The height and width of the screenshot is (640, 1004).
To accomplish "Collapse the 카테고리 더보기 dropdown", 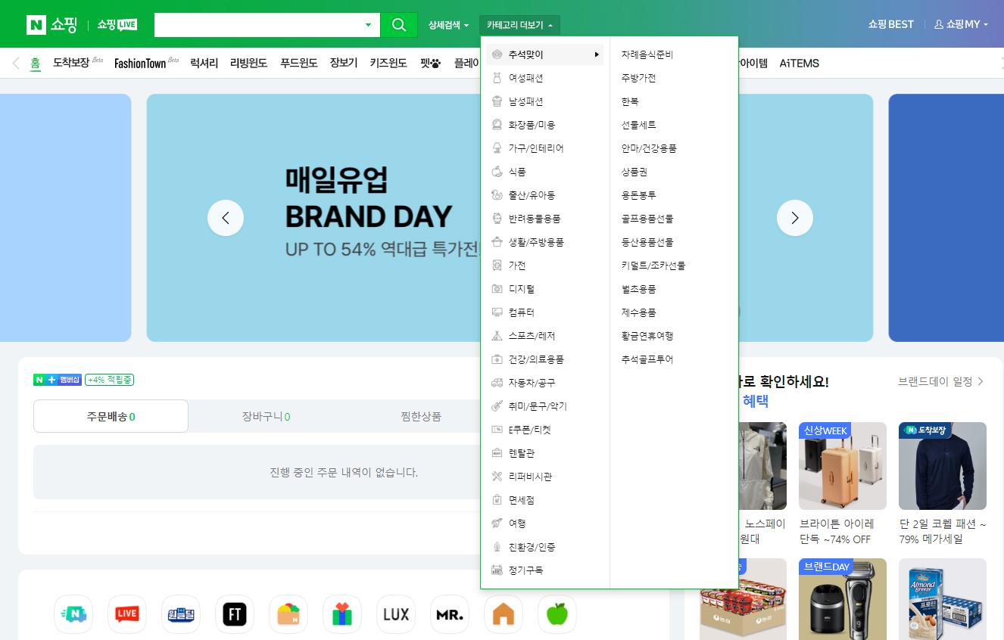I will point(519,25).
